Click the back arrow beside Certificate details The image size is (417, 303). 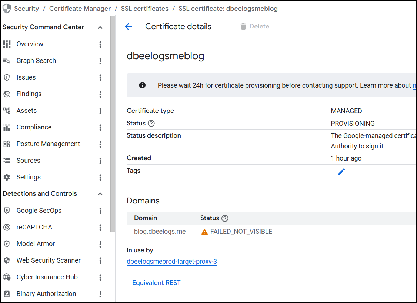pyautogui.click(x=129, y=27)
